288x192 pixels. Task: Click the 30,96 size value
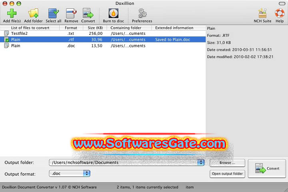pos(97,40)
